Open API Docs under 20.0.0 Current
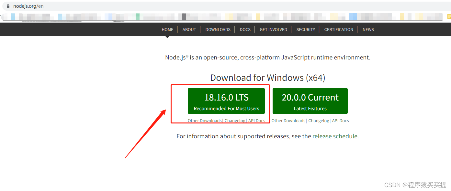The width and height of the screenshot is (451, 191). [341, 121]
